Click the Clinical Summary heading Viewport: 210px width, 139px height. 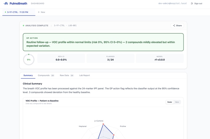[x=32, y=84]
